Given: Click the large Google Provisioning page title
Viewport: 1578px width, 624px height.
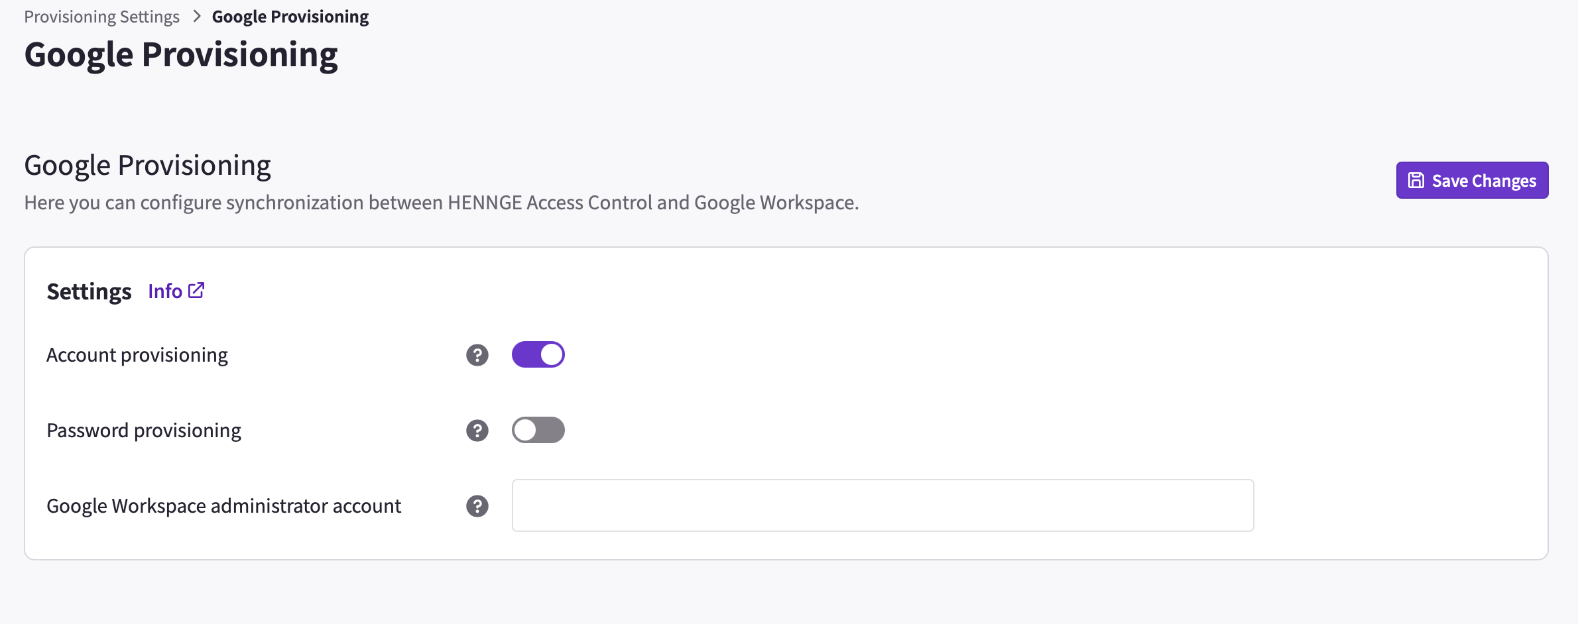Looking at the screenshot, I should click(x=181, y=54).
